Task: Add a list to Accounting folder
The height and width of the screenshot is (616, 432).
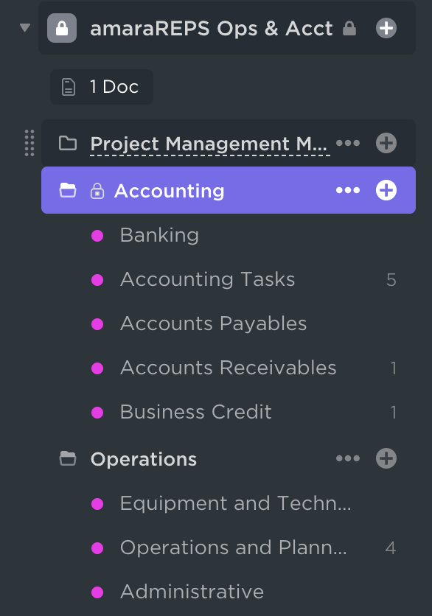Action: coord(386,190)
